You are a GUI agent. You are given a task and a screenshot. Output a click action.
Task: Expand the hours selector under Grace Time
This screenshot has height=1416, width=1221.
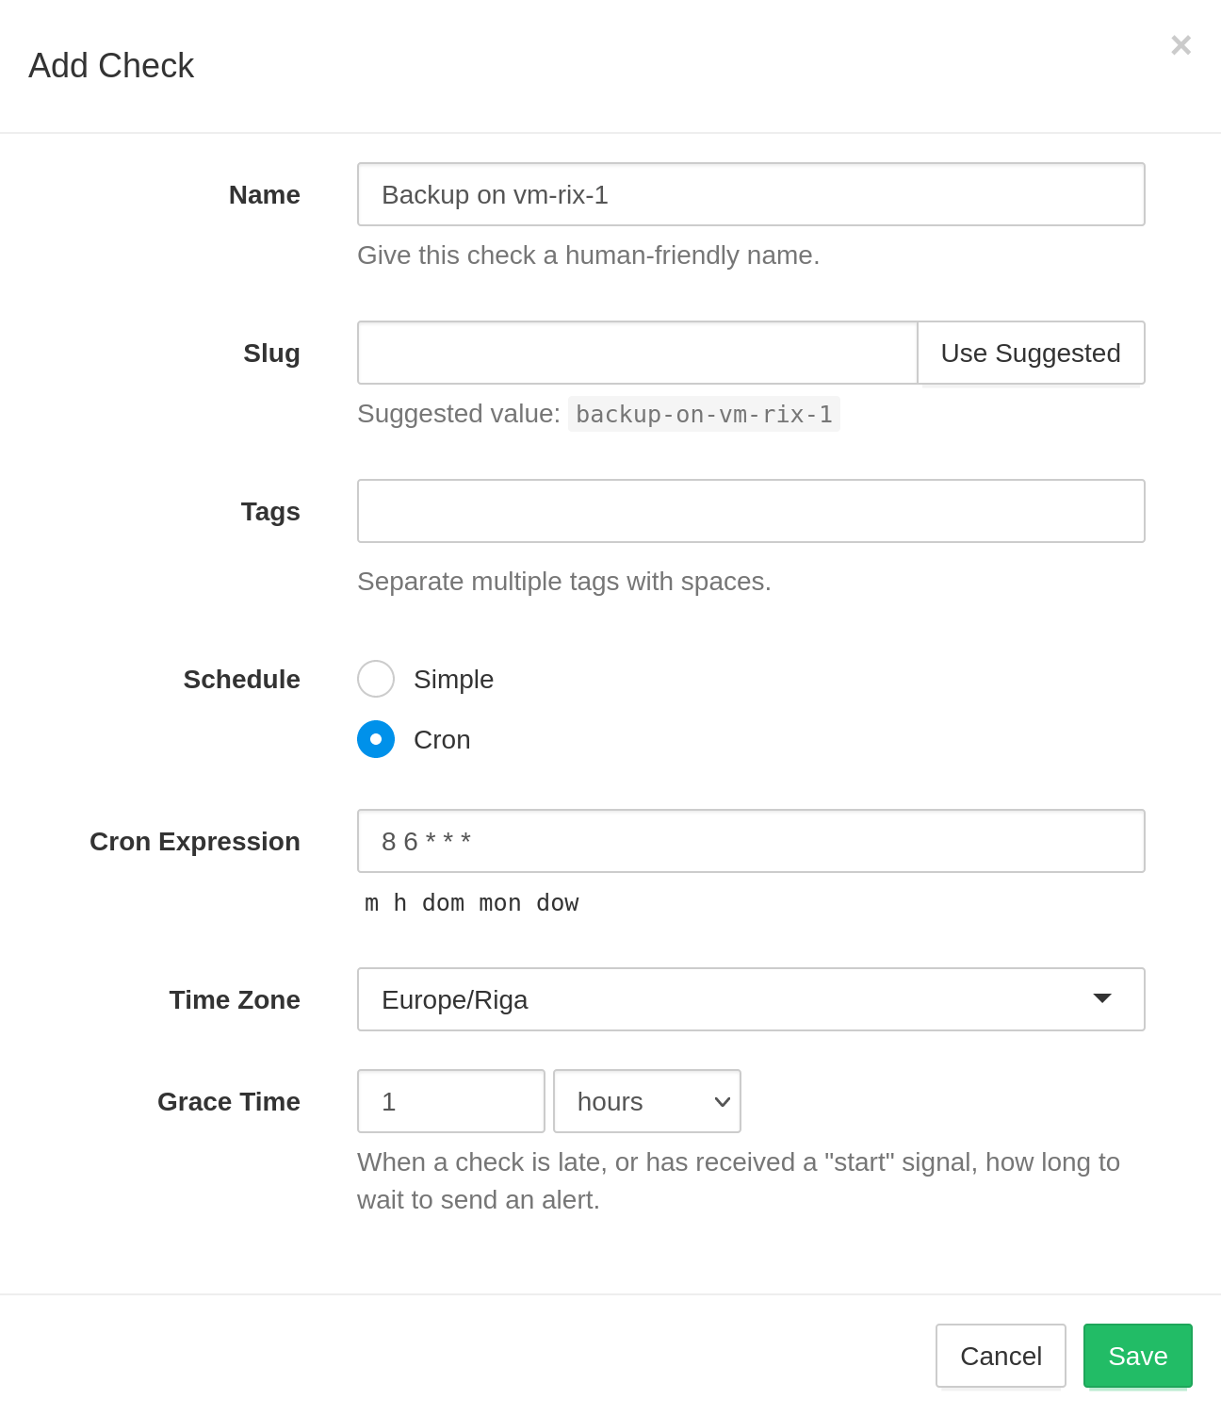646,1101
